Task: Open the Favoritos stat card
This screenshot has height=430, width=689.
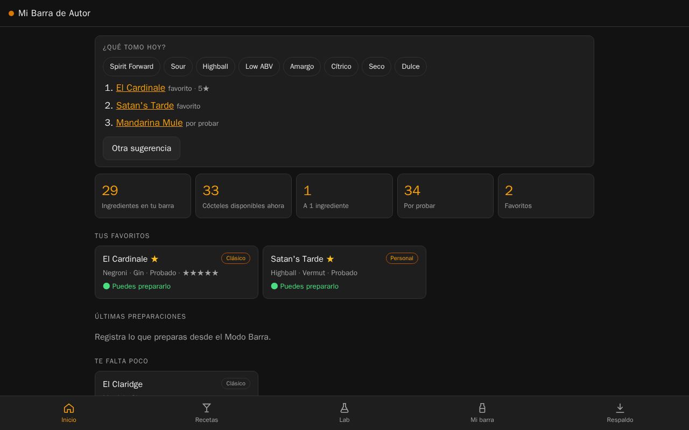Action: click(546, 196)
